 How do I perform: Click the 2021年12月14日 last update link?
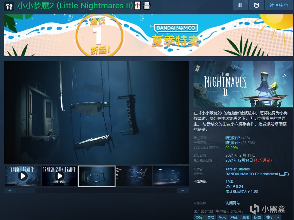pyautogui.click(x=239, y=160)
